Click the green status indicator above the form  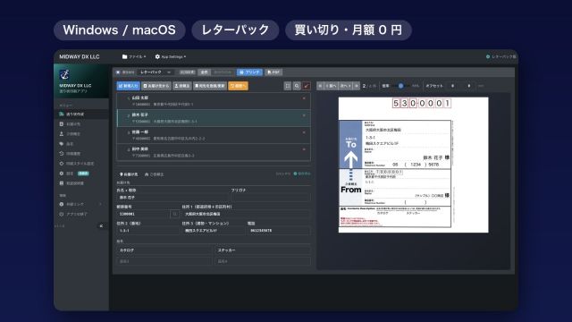click(x=302, y=174)
